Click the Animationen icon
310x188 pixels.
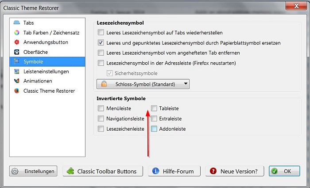click(17, 81)
